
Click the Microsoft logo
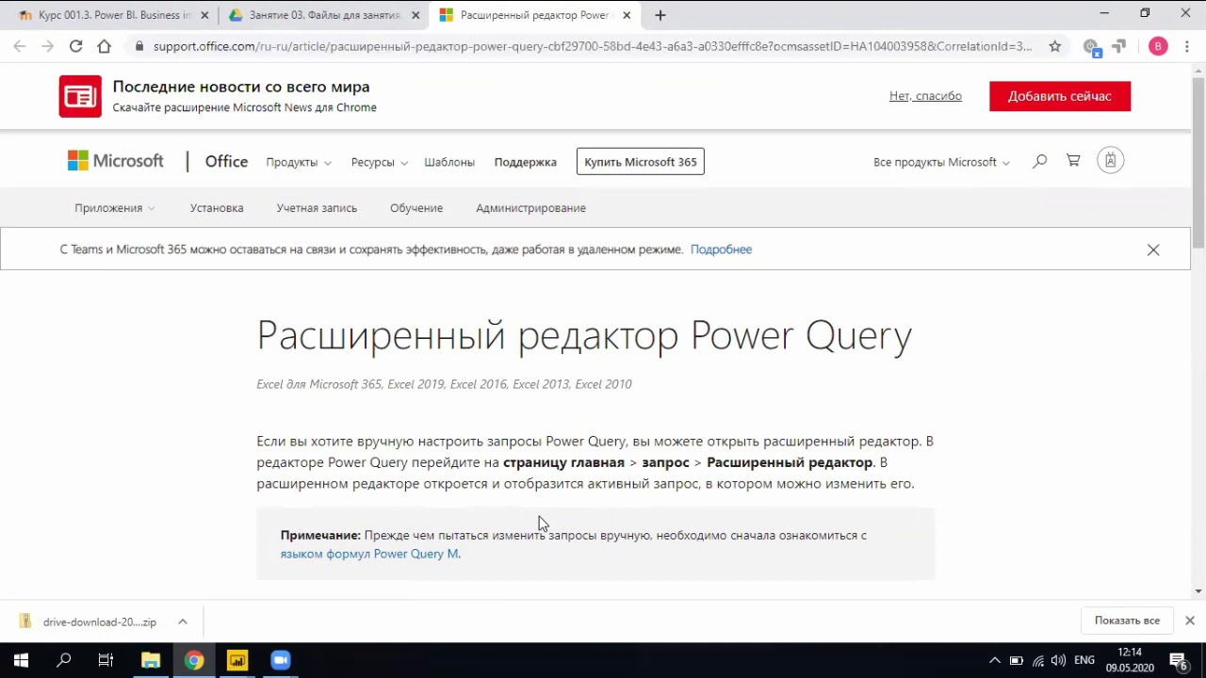click(x=115, y=161)
